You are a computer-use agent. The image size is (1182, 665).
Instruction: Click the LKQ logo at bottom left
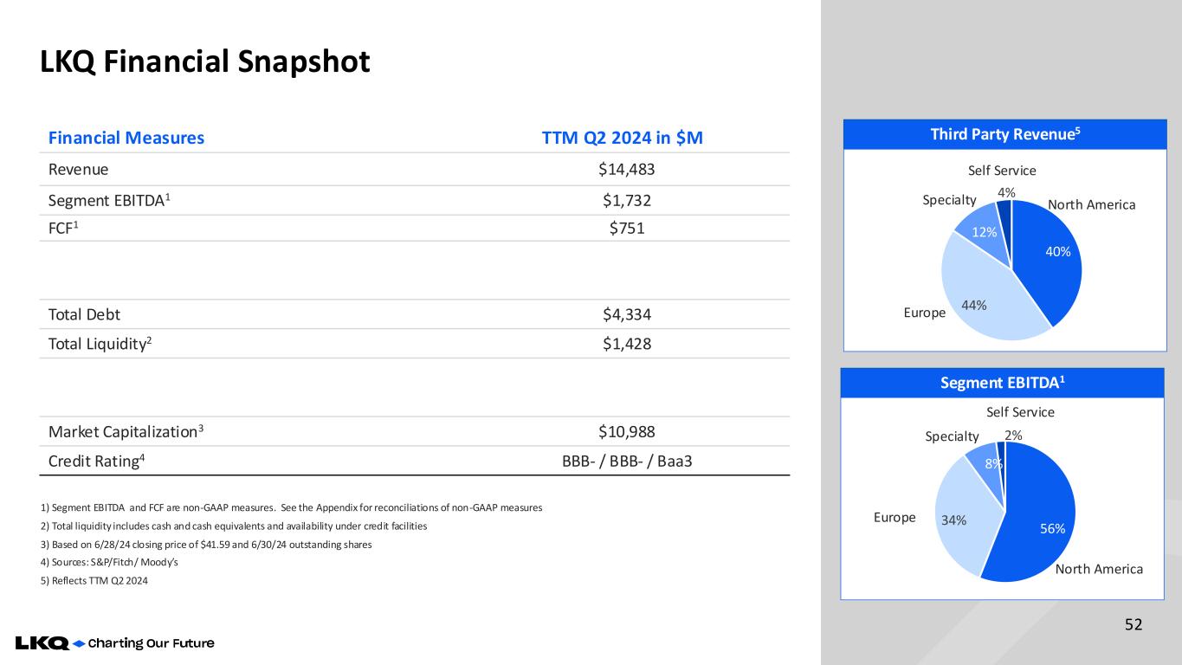[x=42, y=643]
